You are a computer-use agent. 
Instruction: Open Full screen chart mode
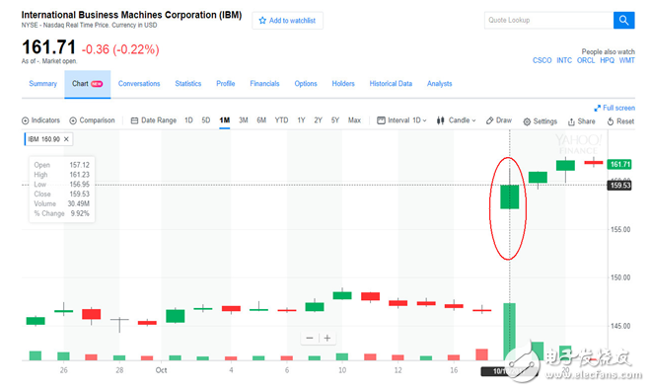coord(614,108)
